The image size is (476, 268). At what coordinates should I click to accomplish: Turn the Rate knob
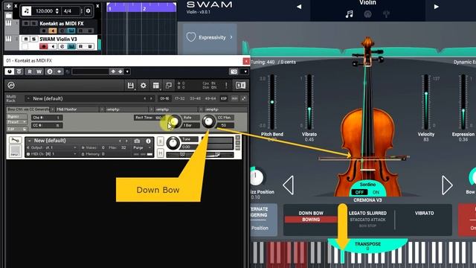[174, 121]
